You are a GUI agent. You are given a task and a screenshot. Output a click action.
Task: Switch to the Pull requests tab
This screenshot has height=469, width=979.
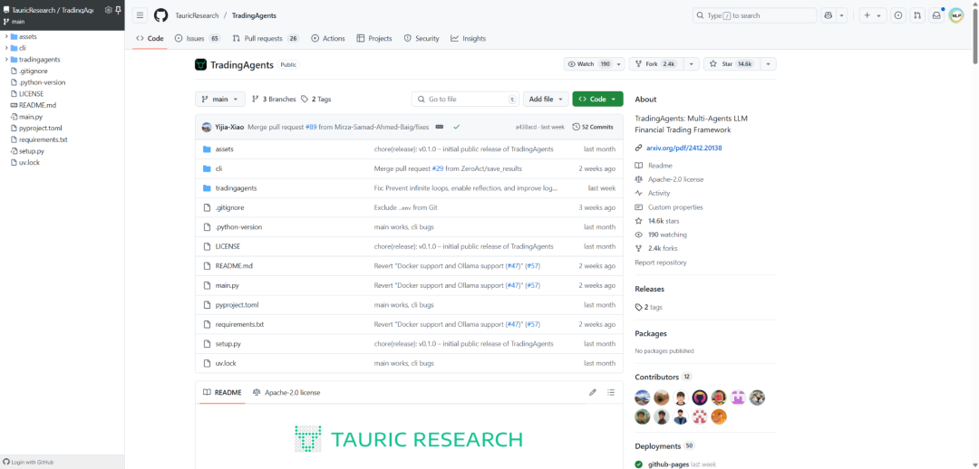click(266, 39)
